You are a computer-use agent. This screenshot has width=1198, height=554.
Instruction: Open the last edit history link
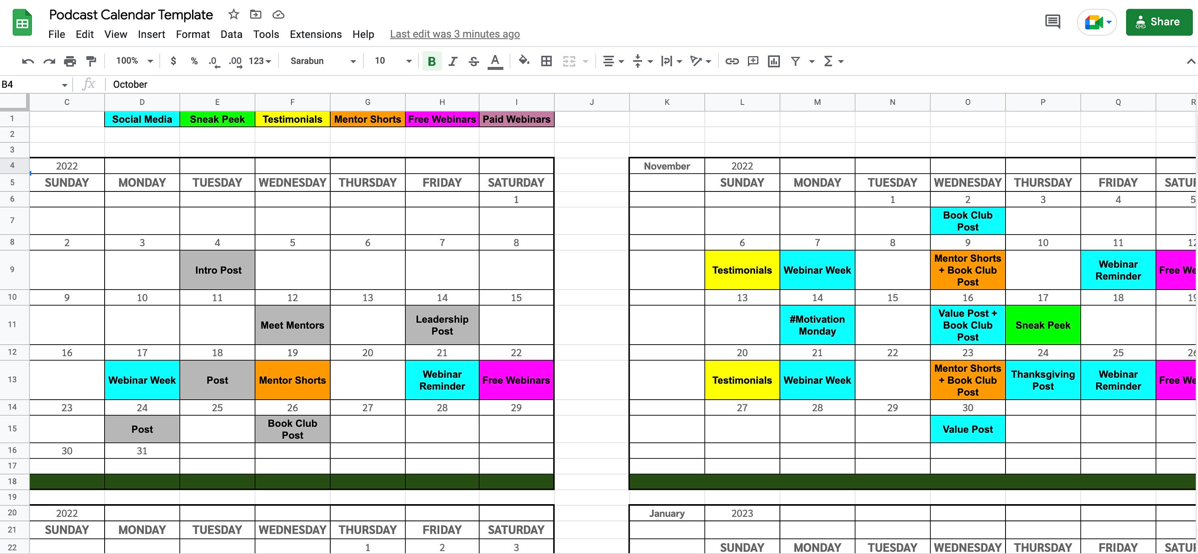[455, 34]
